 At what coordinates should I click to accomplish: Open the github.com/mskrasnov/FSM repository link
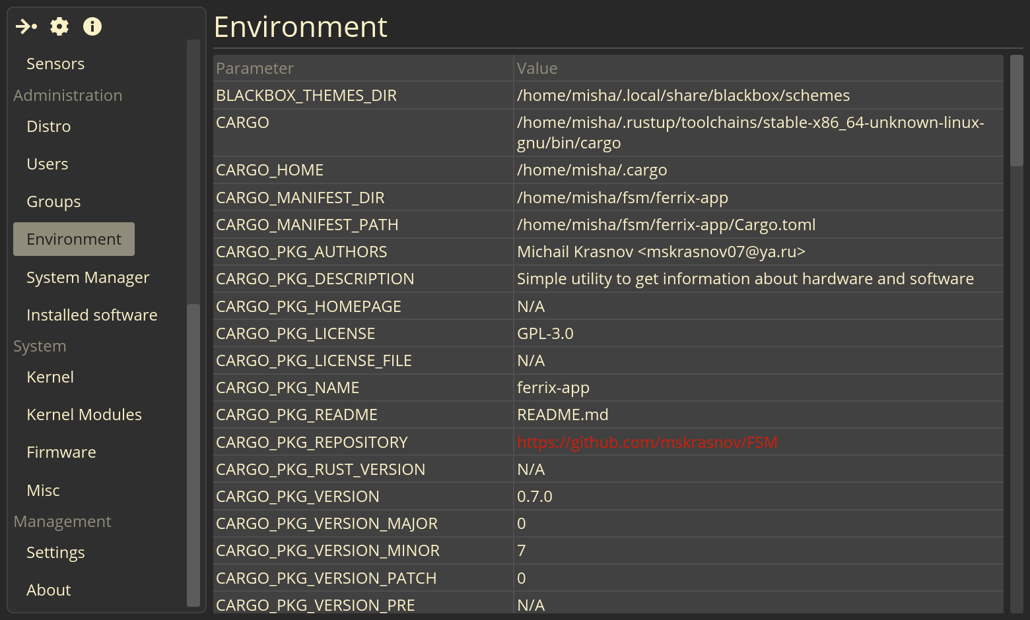pos(647,443)
